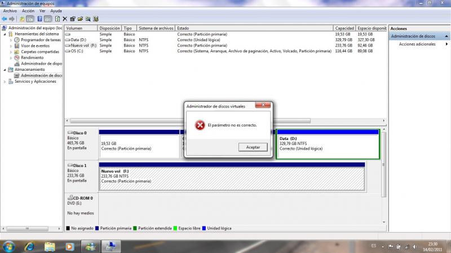Image resolution: width=451 pixels, height=253 pixels.
Task: Select the Rendimiento red circle icon
Action: click(x=17, y=58)
